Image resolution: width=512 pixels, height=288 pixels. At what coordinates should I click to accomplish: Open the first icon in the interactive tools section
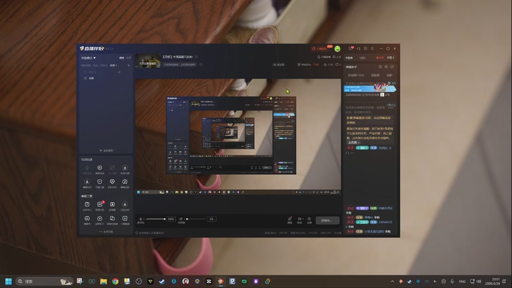[87, 169]
